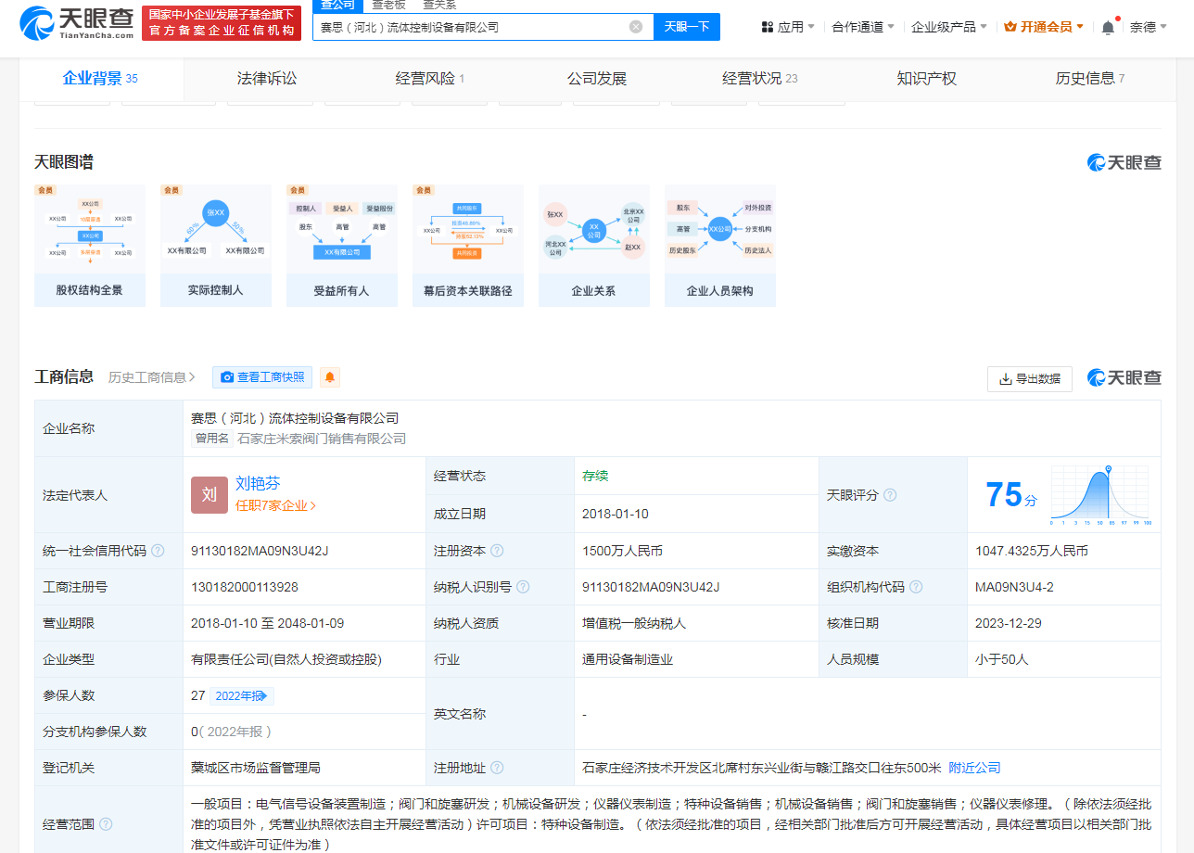
Task: Select the 查关系 search tab
Action: [x=439, y=5]
